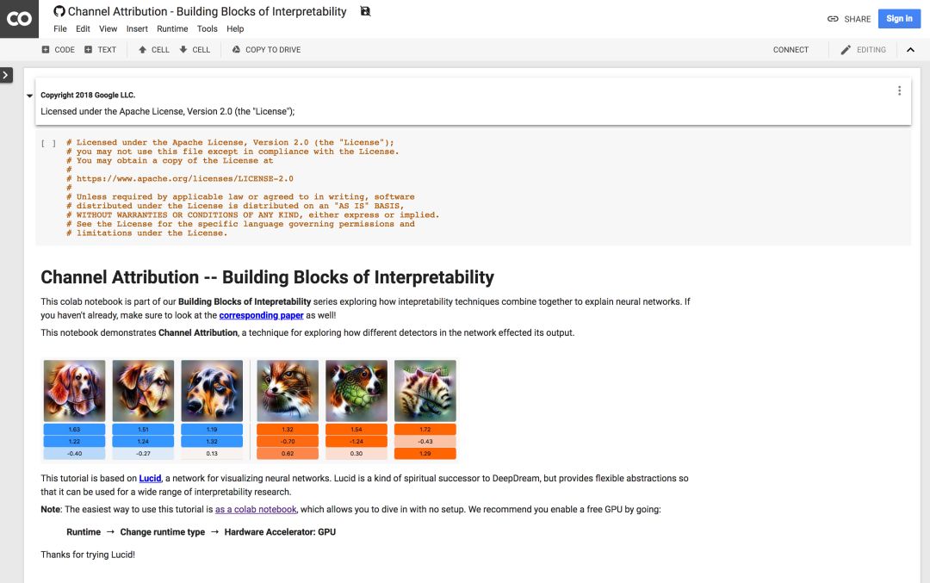
Task: Move cell up with the arrow icon
Action: (142, 50)
